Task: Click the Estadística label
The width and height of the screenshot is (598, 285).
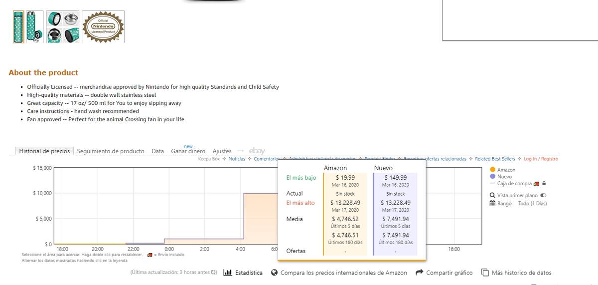Action: pyautogui.click(x=249, y=273)
